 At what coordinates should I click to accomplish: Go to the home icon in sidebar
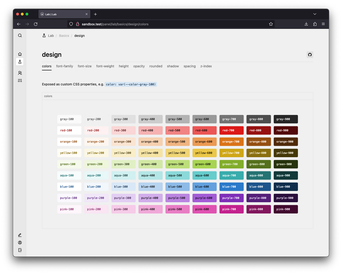20,54
